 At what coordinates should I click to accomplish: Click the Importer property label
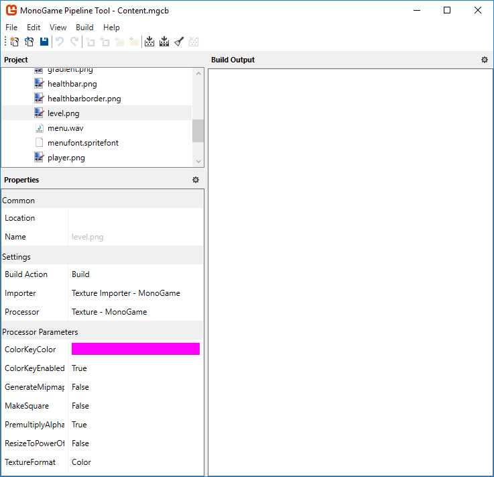20,293
